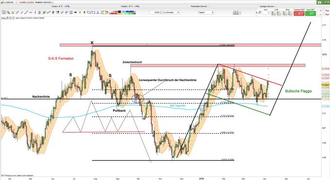
Task: Click the 'Zwischenhoch' annotation text
Action: (x=132, y=62)
